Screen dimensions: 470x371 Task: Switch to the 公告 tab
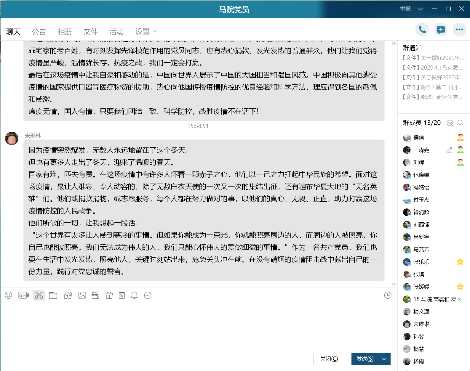39,31
